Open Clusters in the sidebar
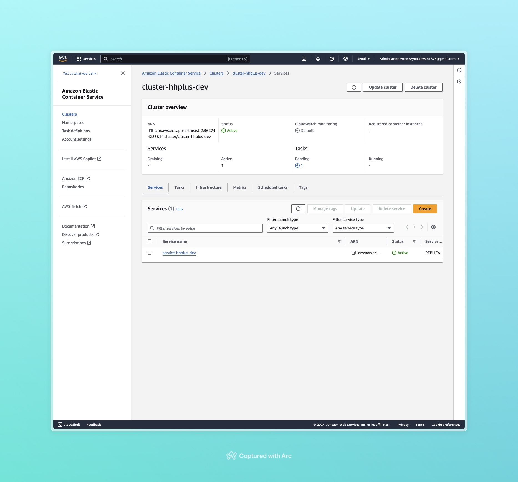 click(69, 114)
